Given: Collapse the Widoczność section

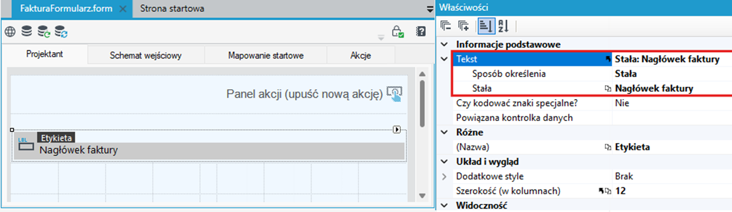Looking at the screenshot, I should point(444,205).
